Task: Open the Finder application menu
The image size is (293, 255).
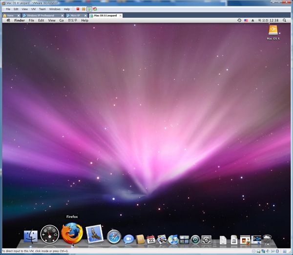Action: pos(20,20)
